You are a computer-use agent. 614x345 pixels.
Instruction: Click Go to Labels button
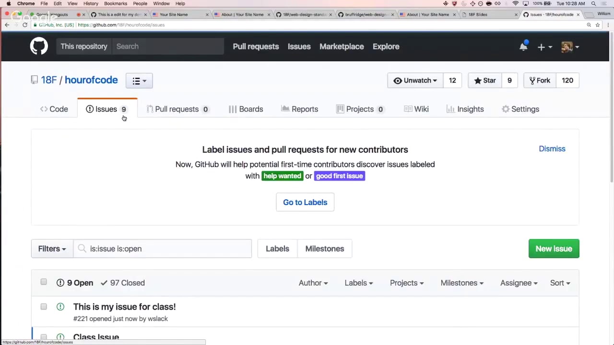click(305, 202)
